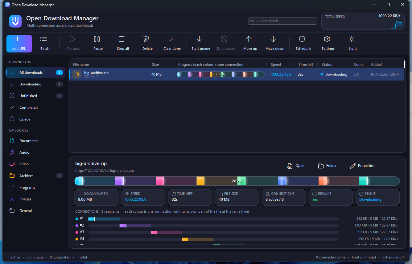The width and height of the screenshot is (412, 264).
Task: Delete the selected download
Action: (x=147, y=44)
